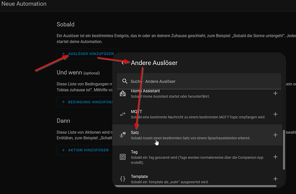Add the Template trigger via its plus icon
296x194 pixels.
tap(275, 179)
